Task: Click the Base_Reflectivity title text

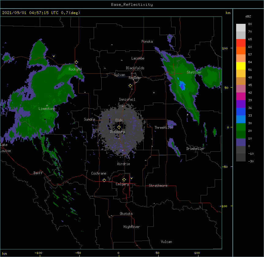Action: tap(132, 5)
